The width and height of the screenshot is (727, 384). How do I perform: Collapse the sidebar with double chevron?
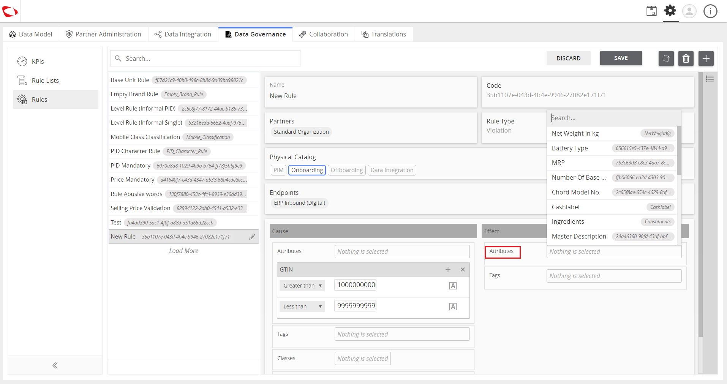(55, 365)
